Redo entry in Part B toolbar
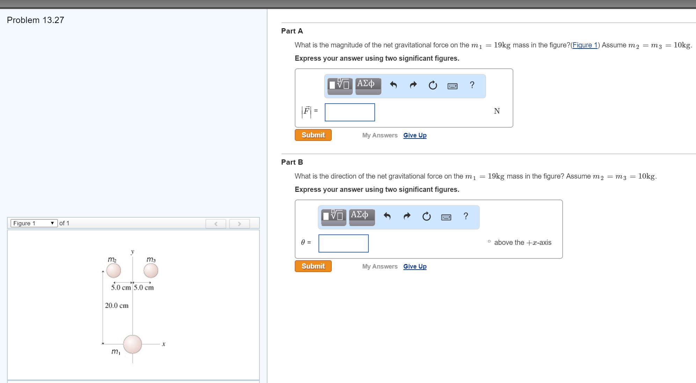 pos(407,216)
